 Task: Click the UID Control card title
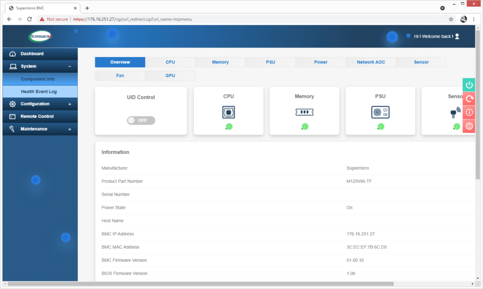(141, 97)
